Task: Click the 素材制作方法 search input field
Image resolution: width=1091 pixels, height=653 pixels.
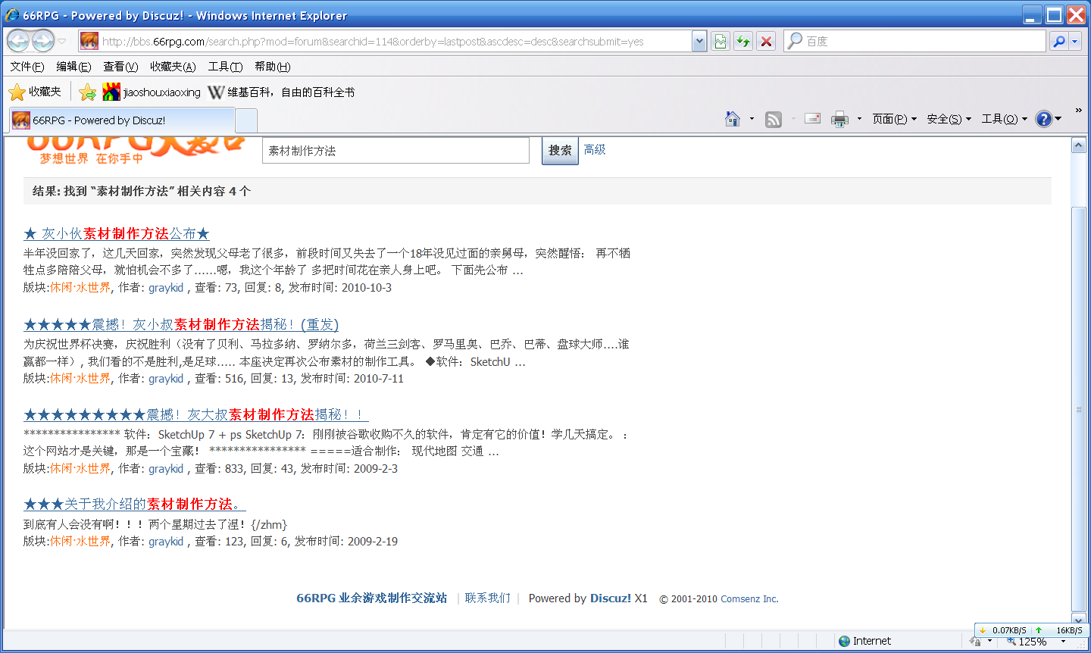Action: pyautogui.click(x=395, y=151)
